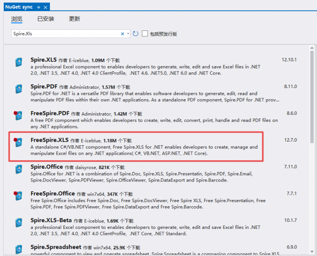Click the 1.57M 个下载 download count
Viewport: 317px width, 256px height.
click(116, 87)
